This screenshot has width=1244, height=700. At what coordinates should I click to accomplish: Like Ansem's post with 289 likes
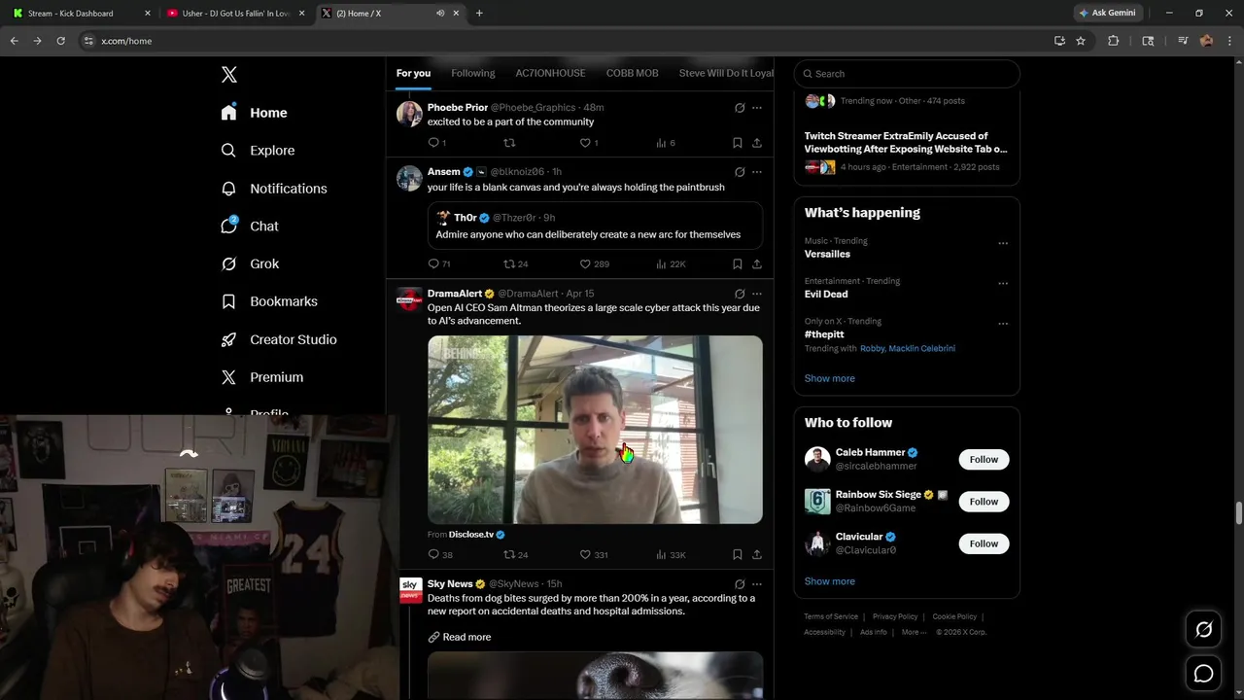(x=586, y=263)
